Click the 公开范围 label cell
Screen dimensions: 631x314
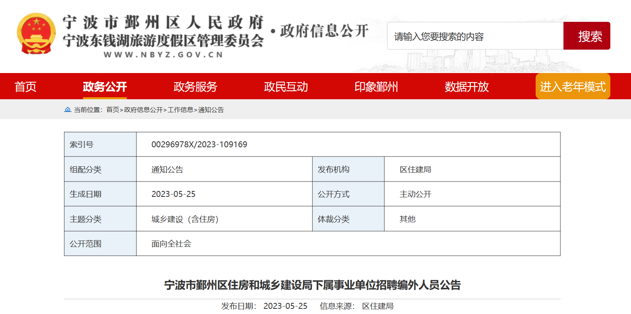tap(100, 244)
